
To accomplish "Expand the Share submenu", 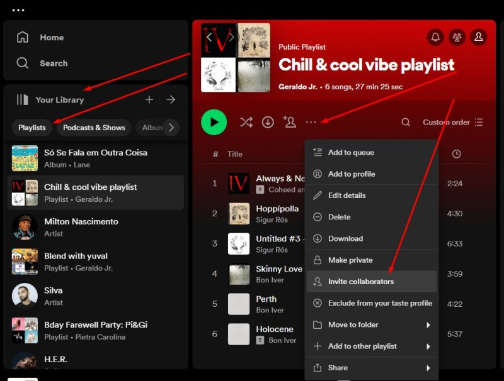I will click(338, 368).
